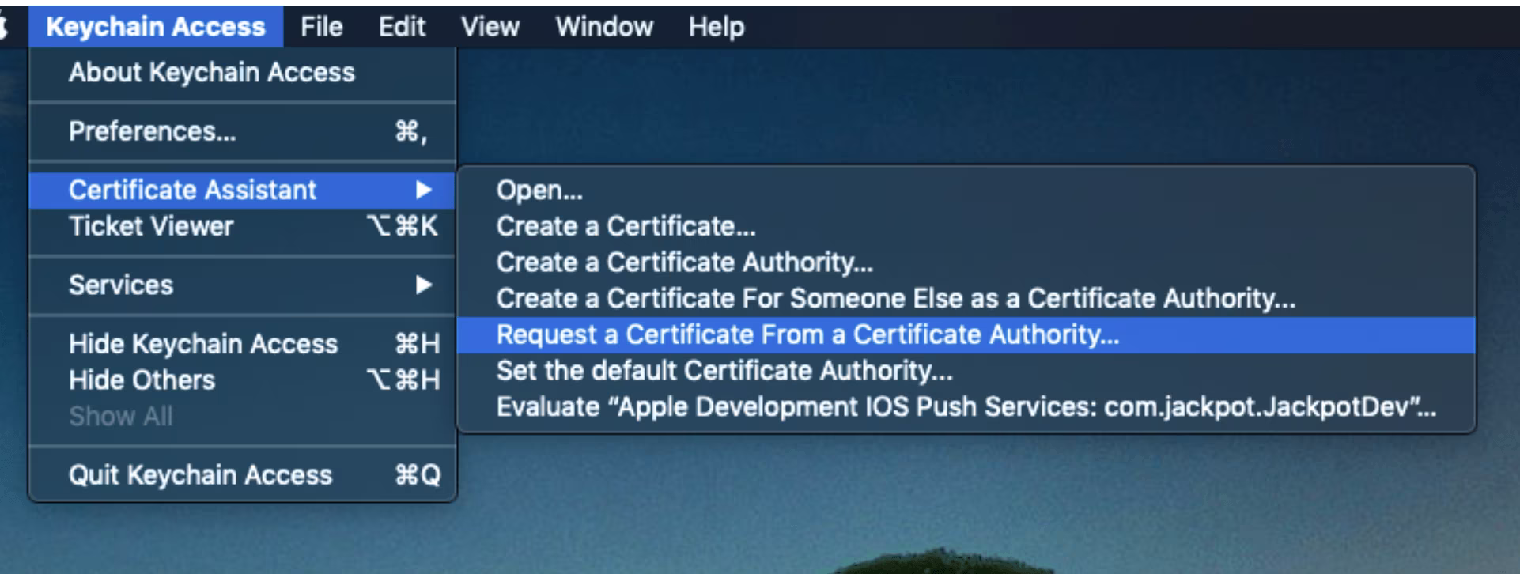The width and height of the screenshot is (1520, 574).
Task: Open the File menu
Action: pos(321,27)
